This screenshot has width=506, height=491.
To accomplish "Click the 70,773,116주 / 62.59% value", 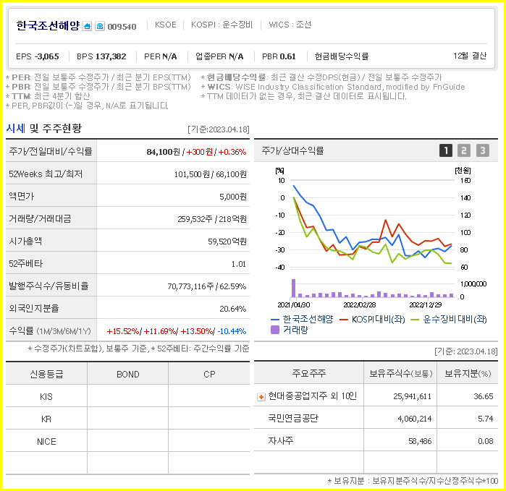I will [x=207, y=286].
